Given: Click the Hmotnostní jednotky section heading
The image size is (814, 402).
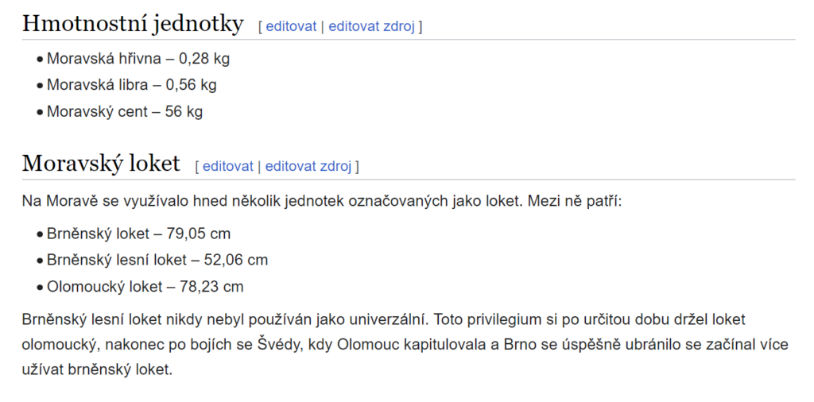Looking at the screenshot, I should click(133, 24).
